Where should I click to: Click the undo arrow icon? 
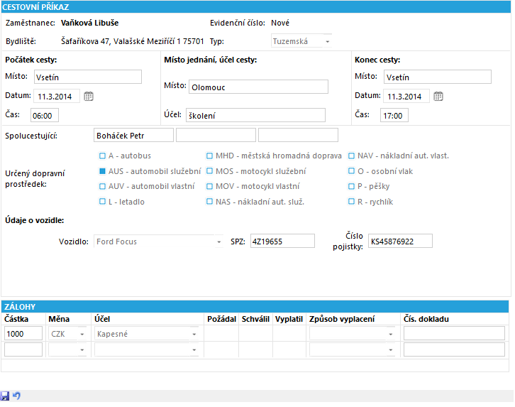(16, 396)
